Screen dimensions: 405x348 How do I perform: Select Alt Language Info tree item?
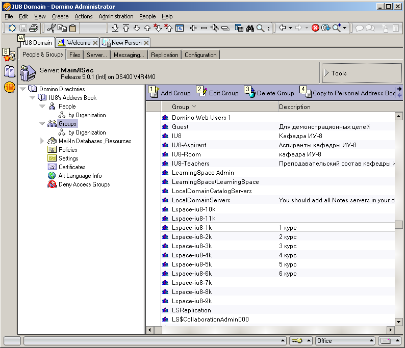[x=75, y=176]
